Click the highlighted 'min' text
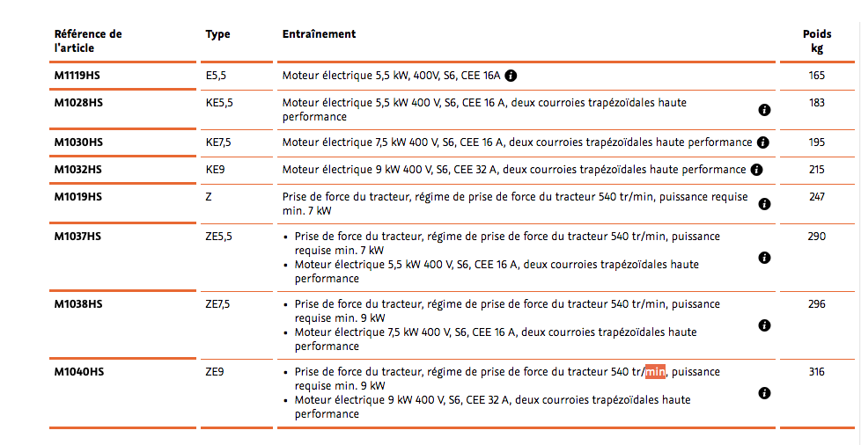 coord(656,372)
